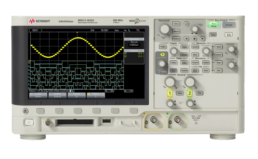Push the Single acquisition key
Screen dimensions: 258x159
coord(229,25)
